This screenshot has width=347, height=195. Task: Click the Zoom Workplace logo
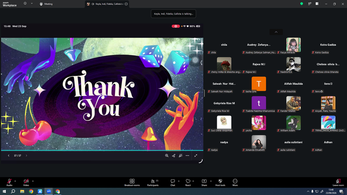(x=10, y=4)
